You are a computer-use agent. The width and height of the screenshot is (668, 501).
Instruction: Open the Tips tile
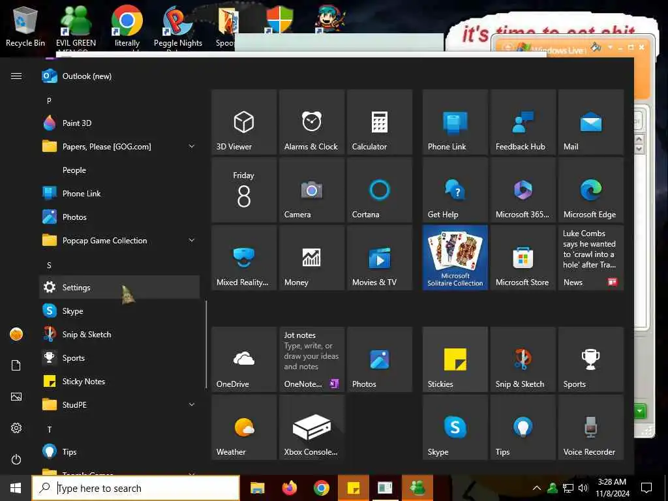pyautogui.click(x=523, y=427)
